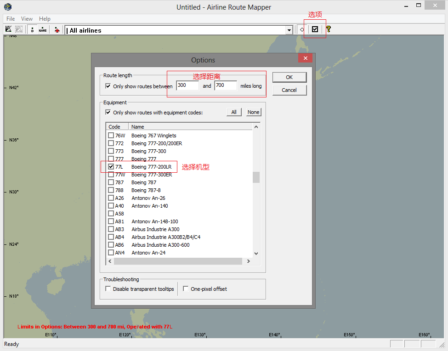Viewport: 448px width, 351px height.
Task: Click the Cancel button
Action: click(x=289, y=90)
